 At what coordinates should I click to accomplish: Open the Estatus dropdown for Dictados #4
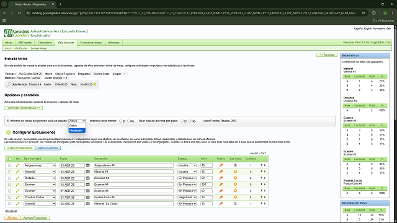187,178
